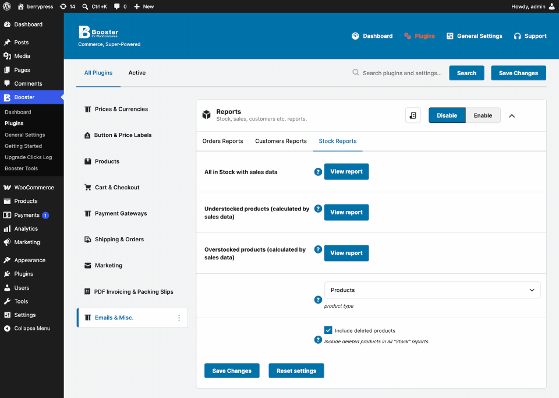
Task: Open Emails & Misc. three-dot menu
Action: click(x=179, y=318)
